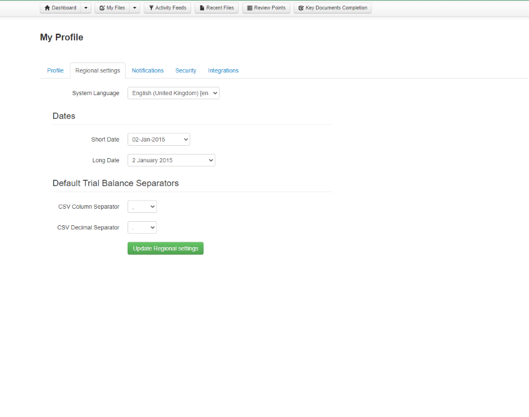This screenshot has width=529, height=417.
Task: Open the Notifications tab
Action: [x=147, y=70]
